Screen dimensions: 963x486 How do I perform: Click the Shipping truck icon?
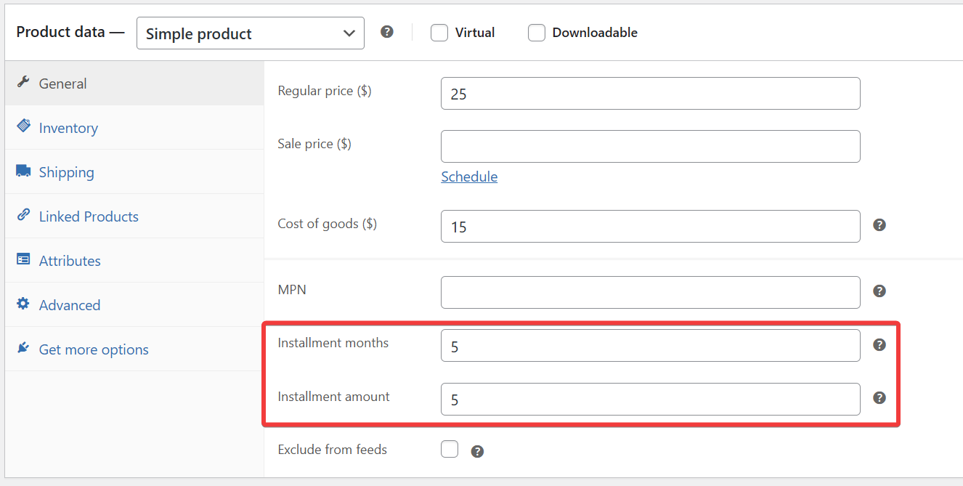(x=23, y=171)
